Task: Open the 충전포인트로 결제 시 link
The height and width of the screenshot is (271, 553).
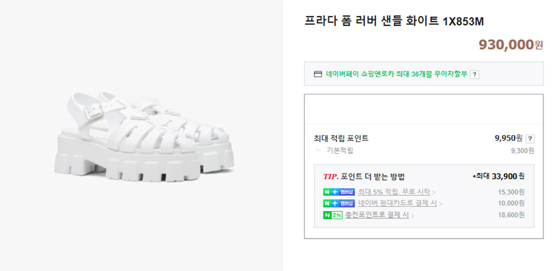Action: tap(377, 215)
